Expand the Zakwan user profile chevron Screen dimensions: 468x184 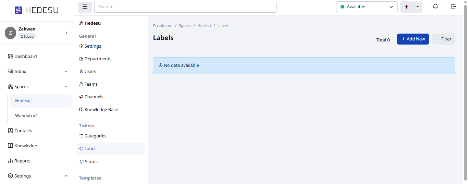click(x=66, y=33)
